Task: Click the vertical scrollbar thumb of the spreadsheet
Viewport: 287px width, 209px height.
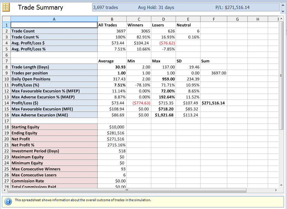Action: [281, 76]
